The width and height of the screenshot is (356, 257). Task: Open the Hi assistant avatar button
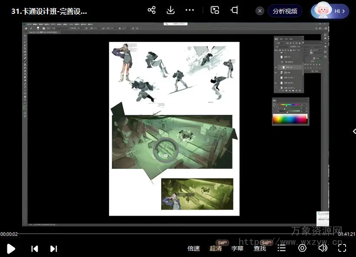[x=330, y=11]
